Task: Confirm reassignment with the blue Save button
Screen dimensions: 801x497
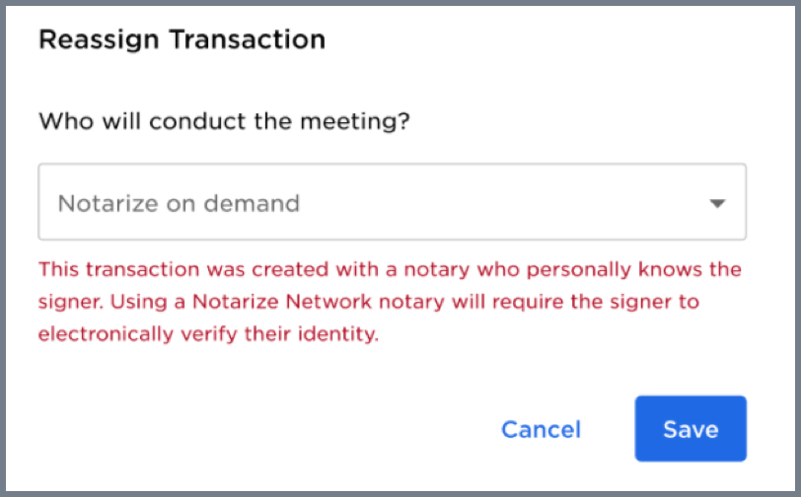Action: pos(691,429)
